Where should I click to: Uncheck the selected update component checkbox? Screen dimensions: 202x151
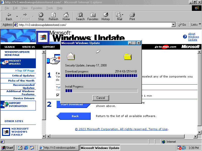coord(58,95)
